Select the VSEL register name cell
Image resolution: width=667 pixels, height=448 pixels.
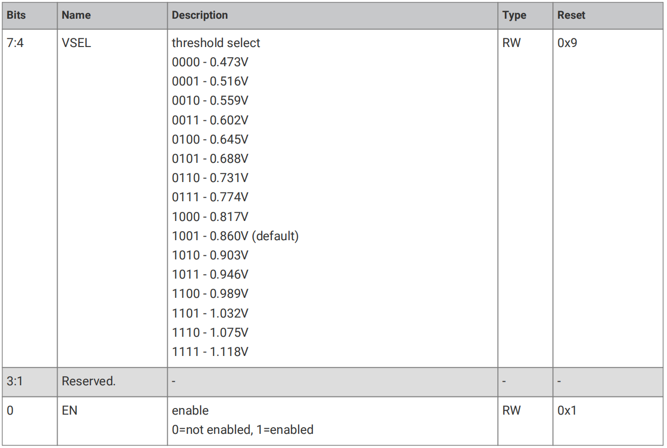click(x=76, y=43)
